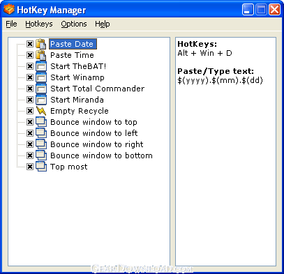Select the Empty Recycle entry

[80, 111]
